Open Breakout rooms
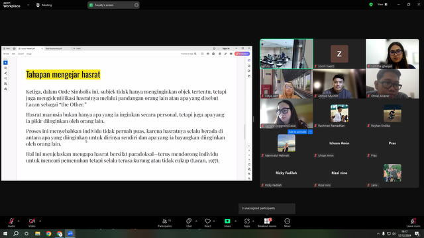The width and height of the screenshot is (424, 238). 267,223
